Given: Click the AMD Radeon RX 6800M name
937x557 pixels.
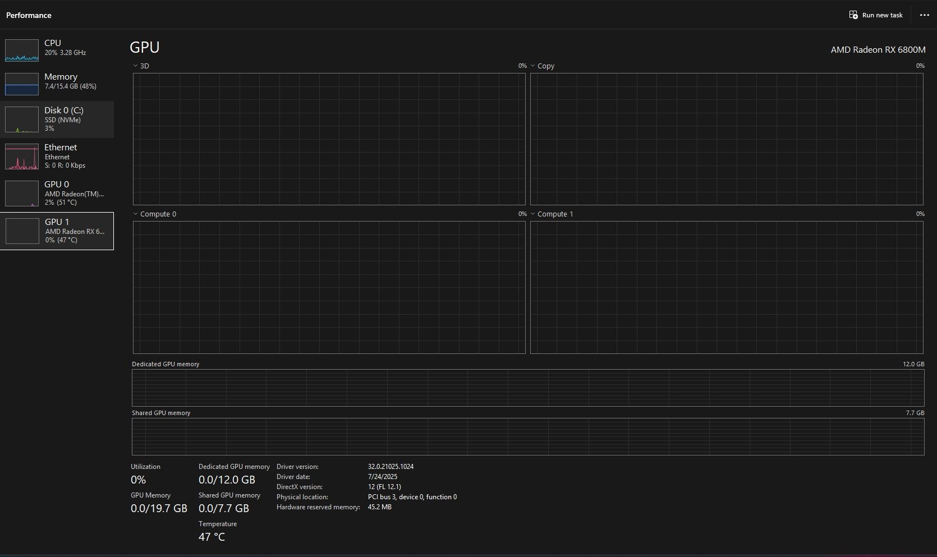Looking at the screenshot, I should [878, 49].
